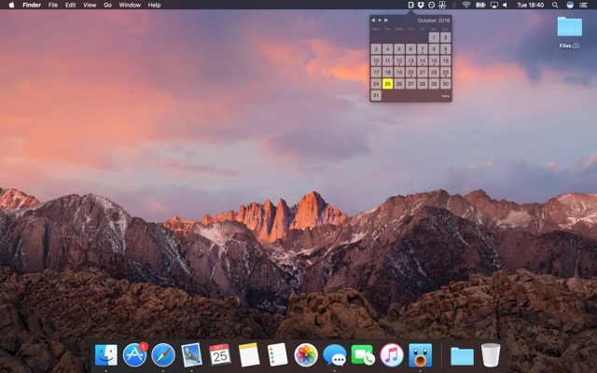Click the Tue 18:40 clock
The width and height of the screenshot is (597, 373).
531,5
